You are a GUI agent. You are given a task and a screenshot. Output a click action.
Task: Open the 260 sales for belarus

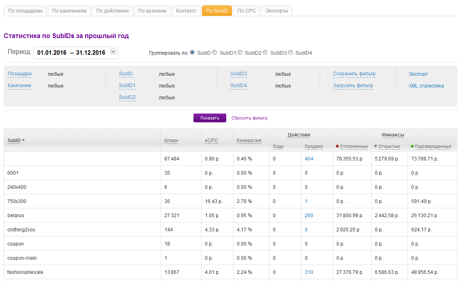coord(309,216)
